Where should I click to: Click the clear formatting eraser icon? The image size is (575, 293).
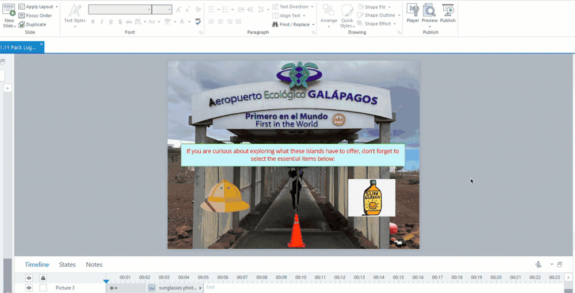pyautogui.click(x=198, y=10)
